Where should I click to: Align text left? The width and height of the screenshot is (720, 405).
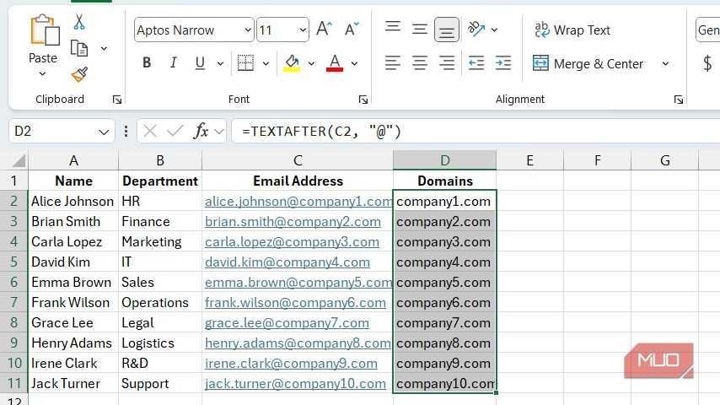(x=393, y=63)
